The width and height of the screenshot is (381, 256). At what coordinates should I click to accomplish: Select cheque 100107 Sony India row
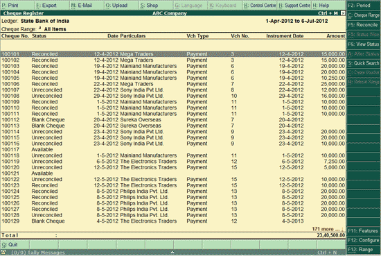click(x=172, y=89)
